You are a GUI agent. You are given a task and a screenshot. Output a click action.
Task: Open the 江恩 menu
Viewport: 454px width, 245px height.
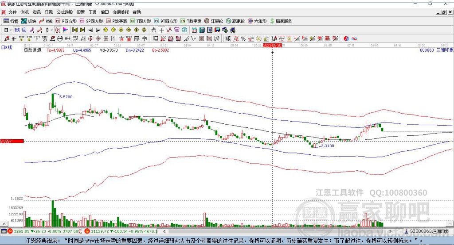point(49,12)
